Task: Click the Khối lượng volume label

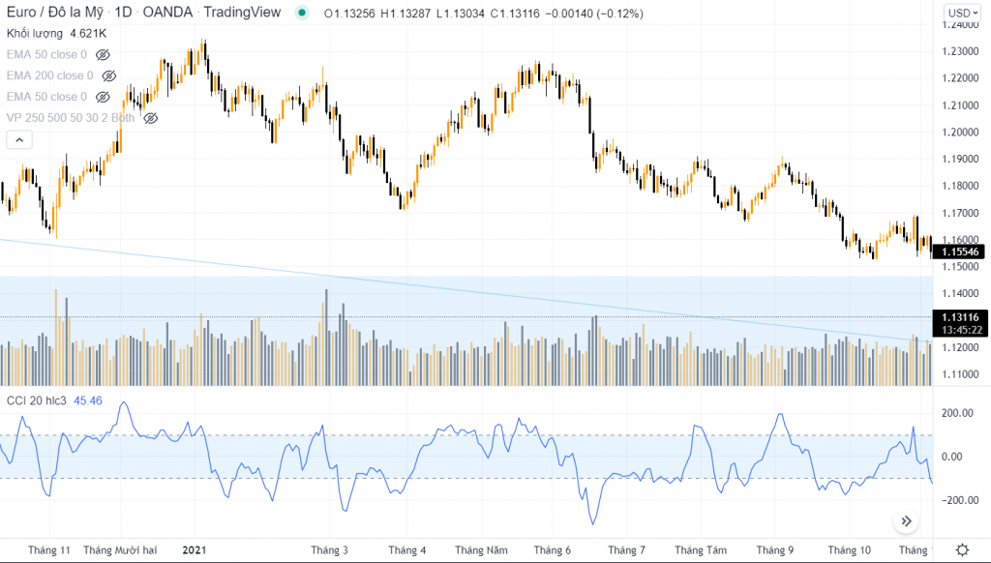Action: pos(35,34)
